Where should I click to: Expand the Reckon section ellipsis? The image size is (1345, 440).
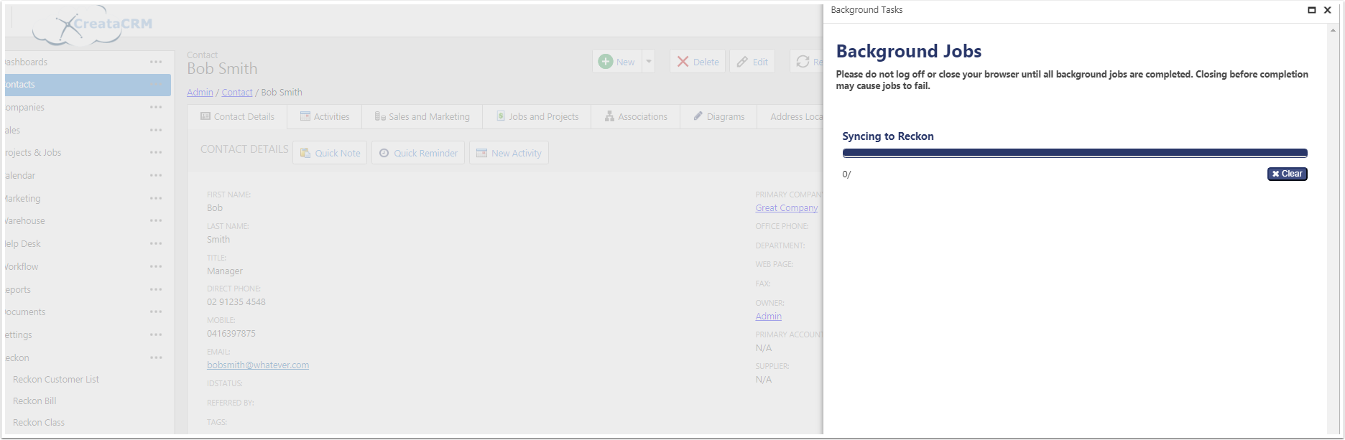[156, 357]
